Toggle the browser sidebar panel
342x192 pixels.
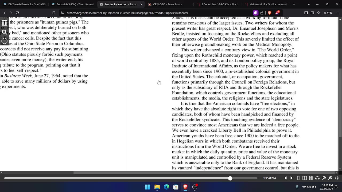pos(306,13)
